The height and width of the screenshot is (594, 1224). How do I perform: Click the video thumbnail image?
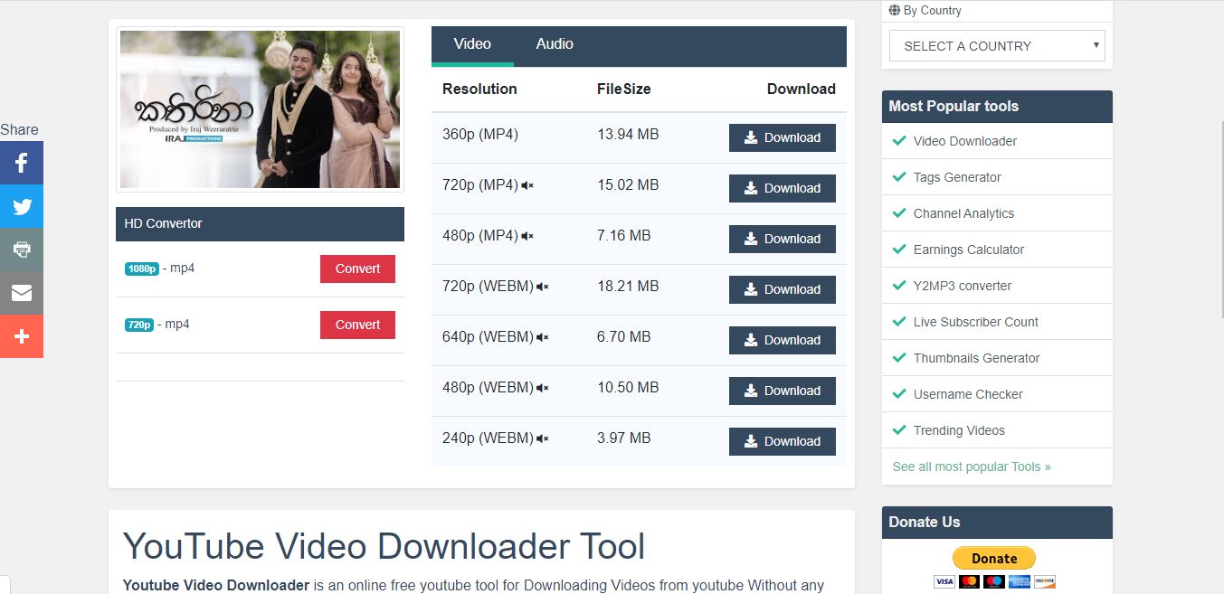(x=260, y=109)
